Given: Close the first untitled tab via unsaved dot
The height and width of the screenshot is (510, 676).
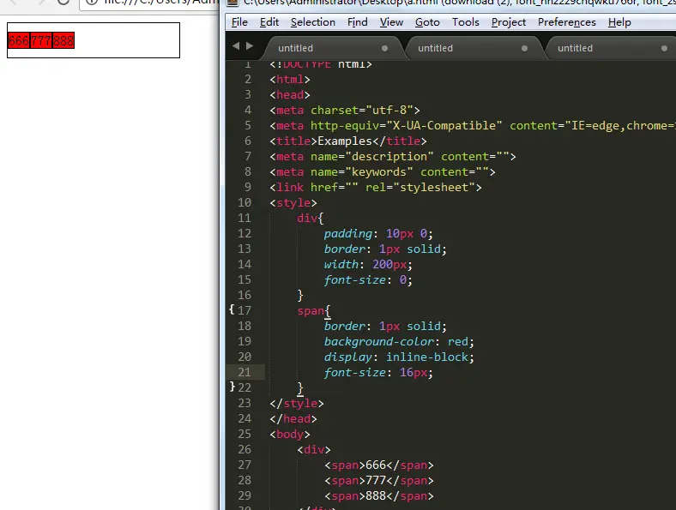Looking at the screenshot, I should [x=384, y=48].
